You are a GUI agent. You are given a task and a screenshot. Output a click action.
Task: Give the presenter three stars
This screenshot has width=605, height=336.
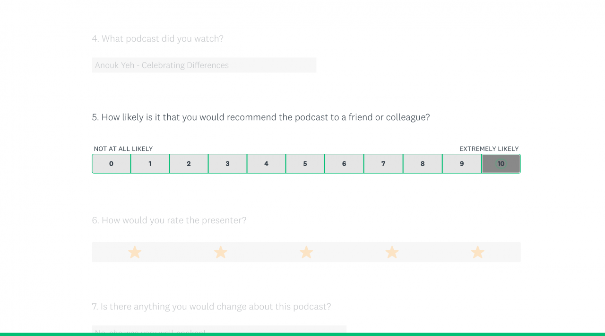pos(306,252)
